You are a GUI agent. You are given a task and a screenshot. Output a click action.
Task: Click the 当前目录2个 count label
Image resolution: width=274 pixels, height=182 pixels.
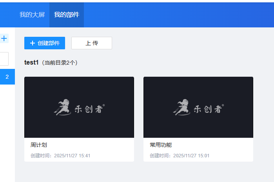pyautogui.click(x=60, y=63)
